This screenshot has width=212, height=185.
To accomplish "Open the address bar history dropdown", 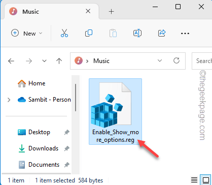I will (x=160, y=60).
